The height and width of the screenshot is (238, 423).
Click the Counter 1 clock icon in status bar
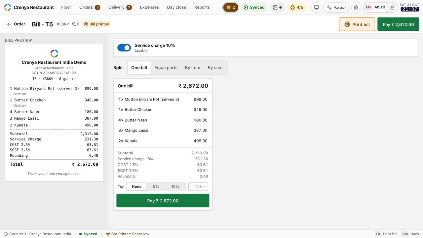click(6, 234)
